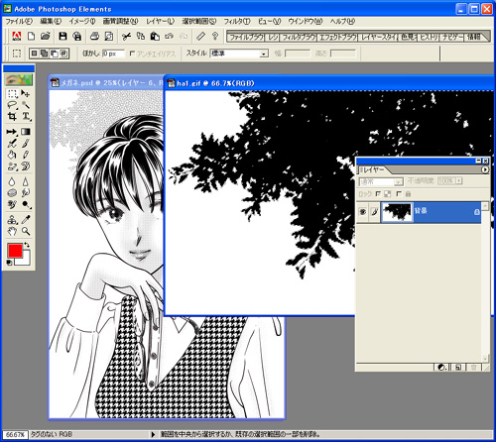Enable the アンチエイリアス checkbox

(132, 54)
